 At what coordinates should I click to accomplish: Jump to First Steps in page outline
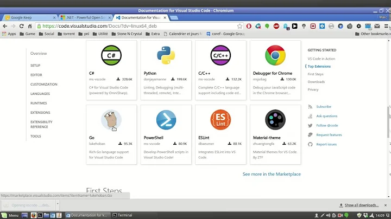pyautogui.click(x=316, y=74)
